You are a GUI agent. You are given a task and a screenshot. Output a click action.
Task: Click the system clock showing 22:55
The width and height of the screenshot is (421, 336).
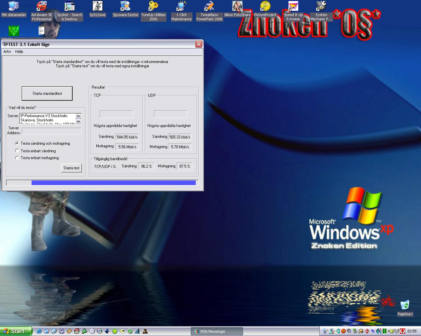click(x=412, y=331)
